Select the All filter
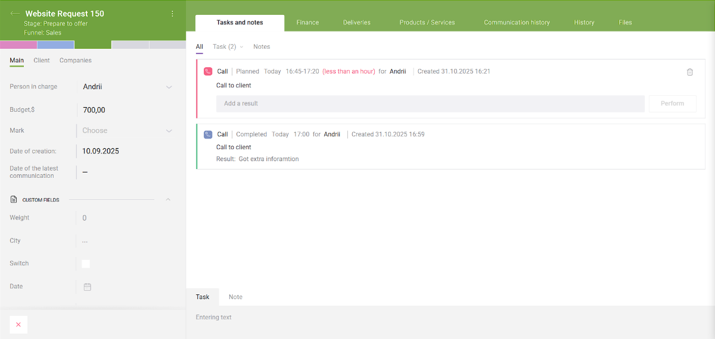The width and height of the screenshot is (715, 339). 199,47
